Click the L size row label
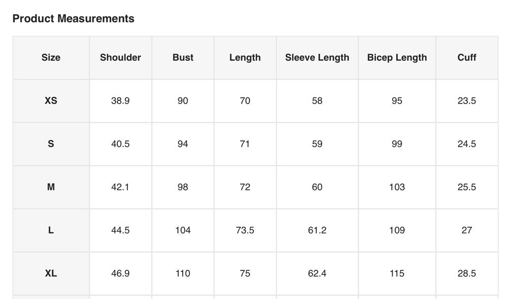The height and width of the screenshot is (299, 520). (51, 230)
